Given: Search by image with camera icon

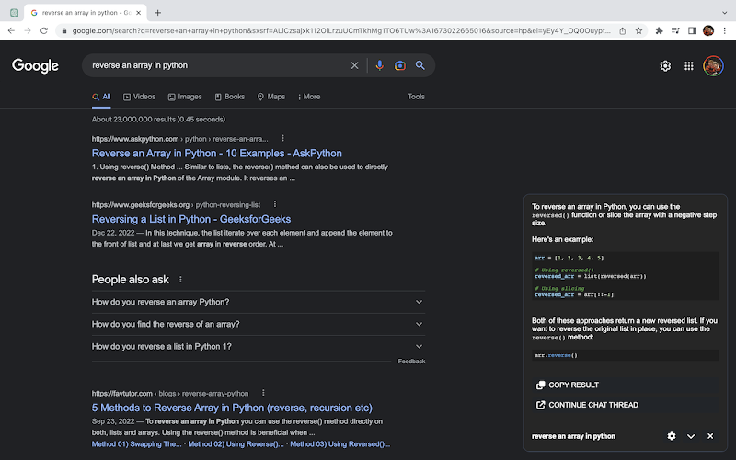Looking at the screenshot, I should [400, 65].
